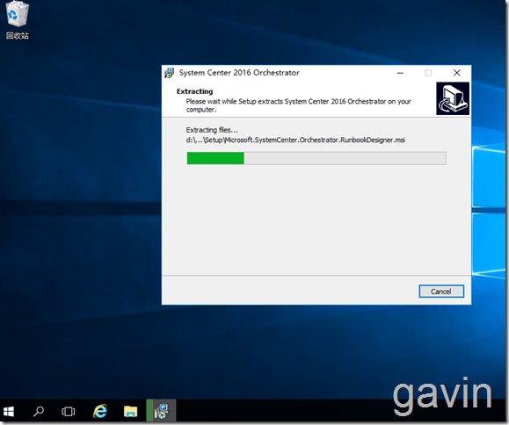Click the 'Please wait while Setup extracts' message
The image size is (509, 425).
(x=298, y=105)
